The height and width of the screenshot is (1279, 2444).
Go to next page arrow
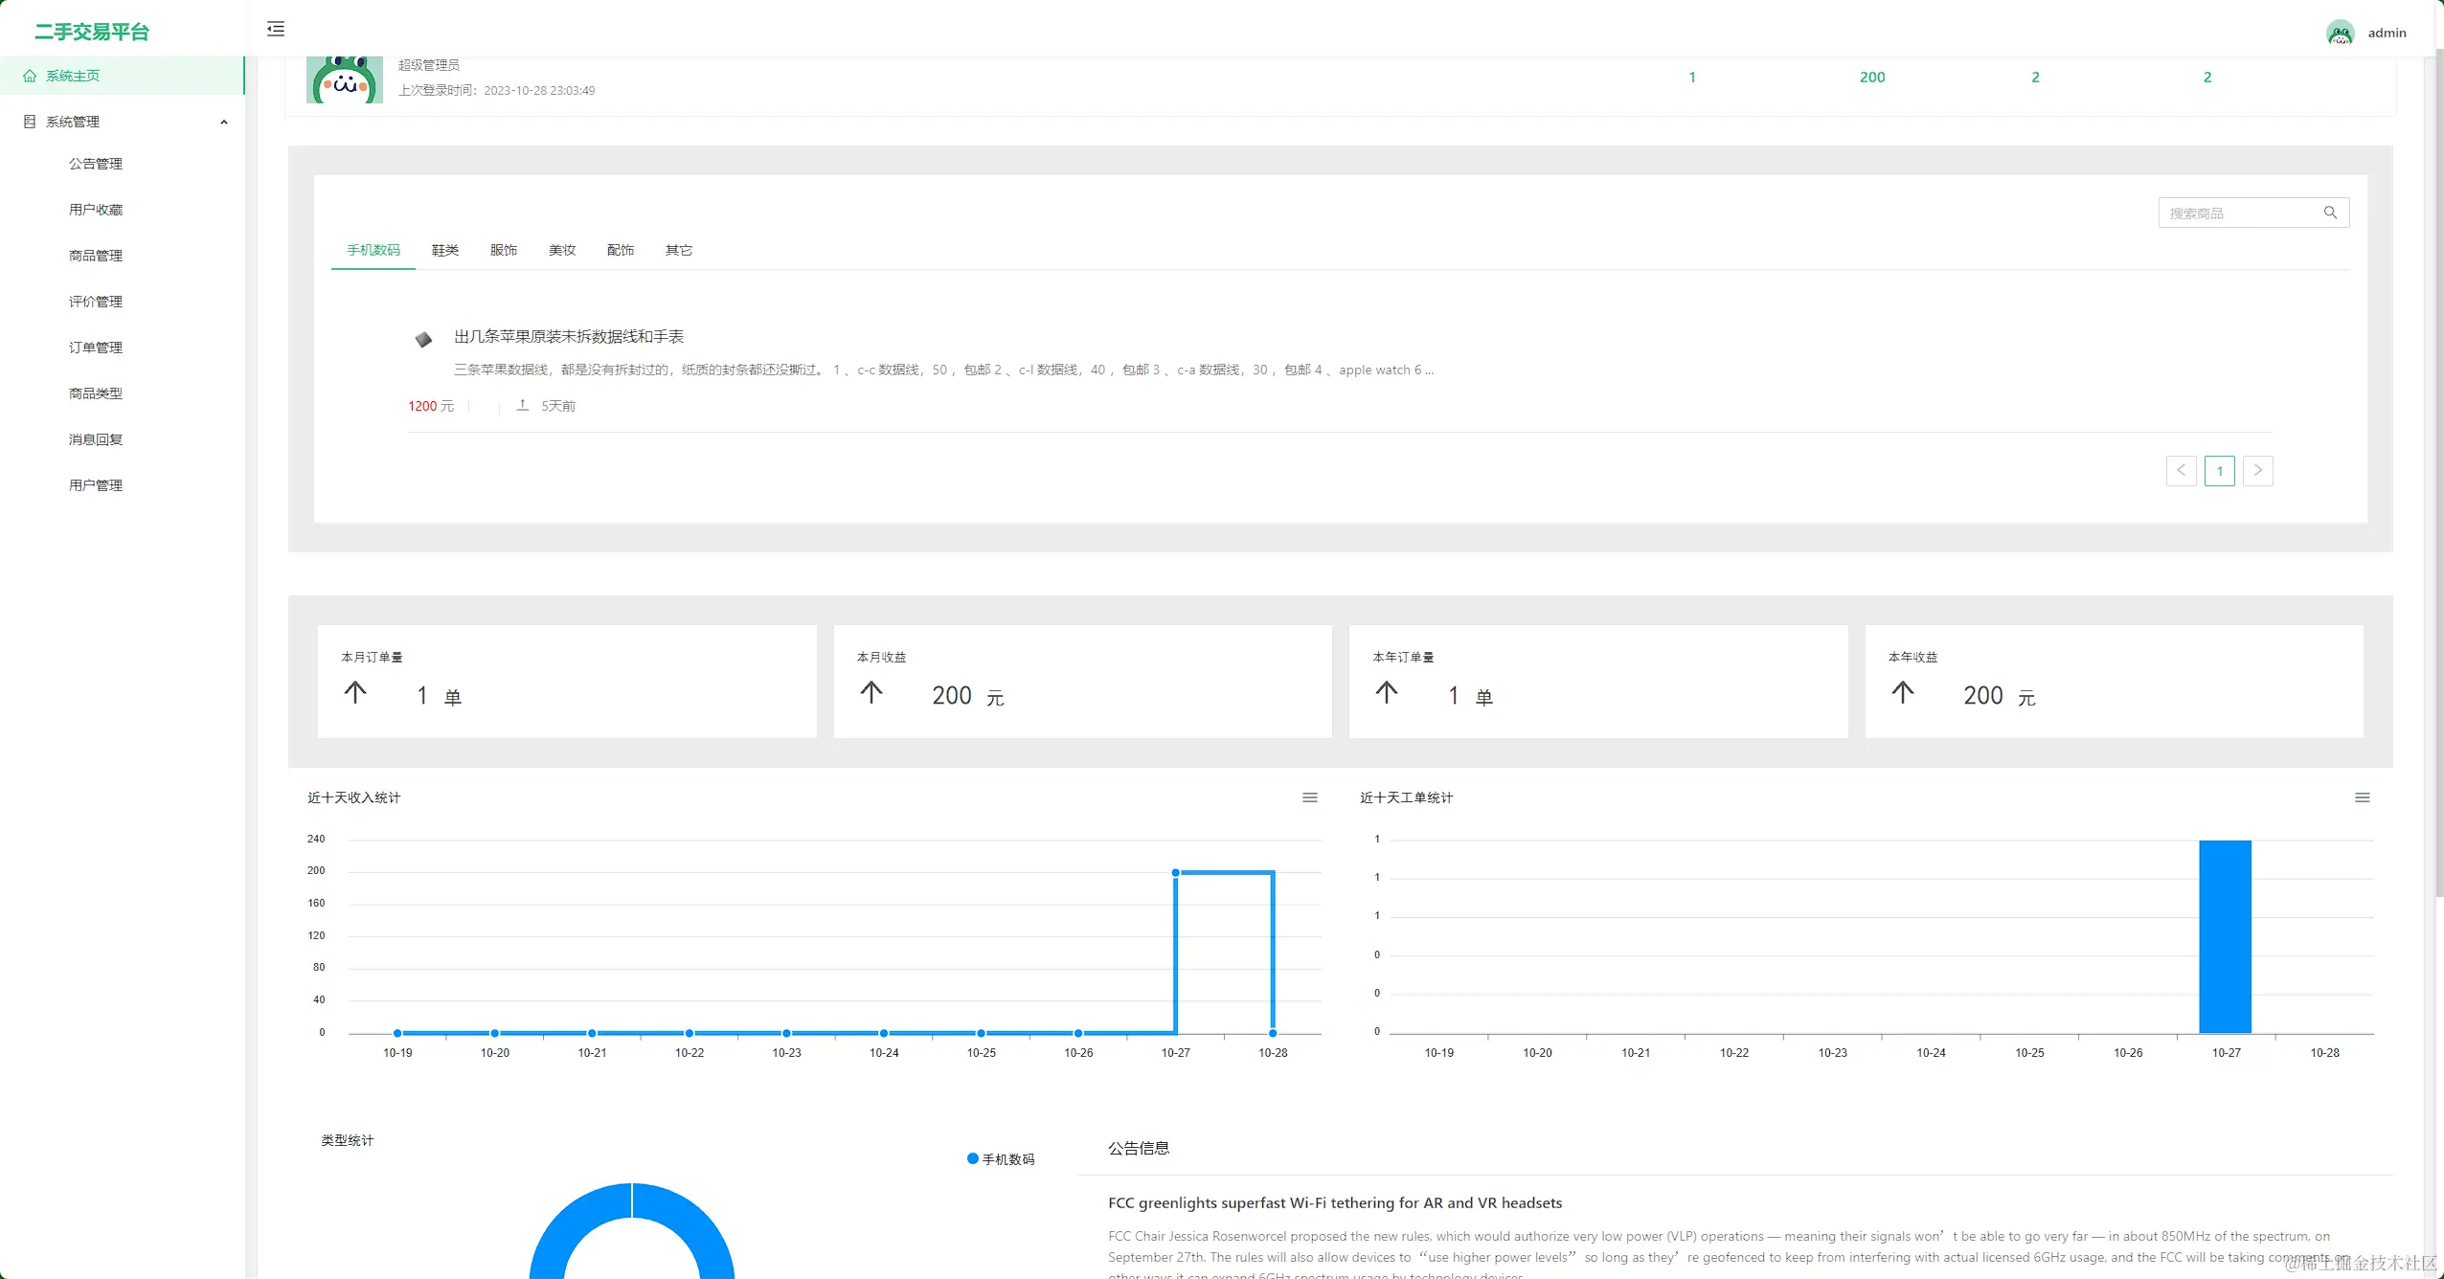tap(2257, 470)
